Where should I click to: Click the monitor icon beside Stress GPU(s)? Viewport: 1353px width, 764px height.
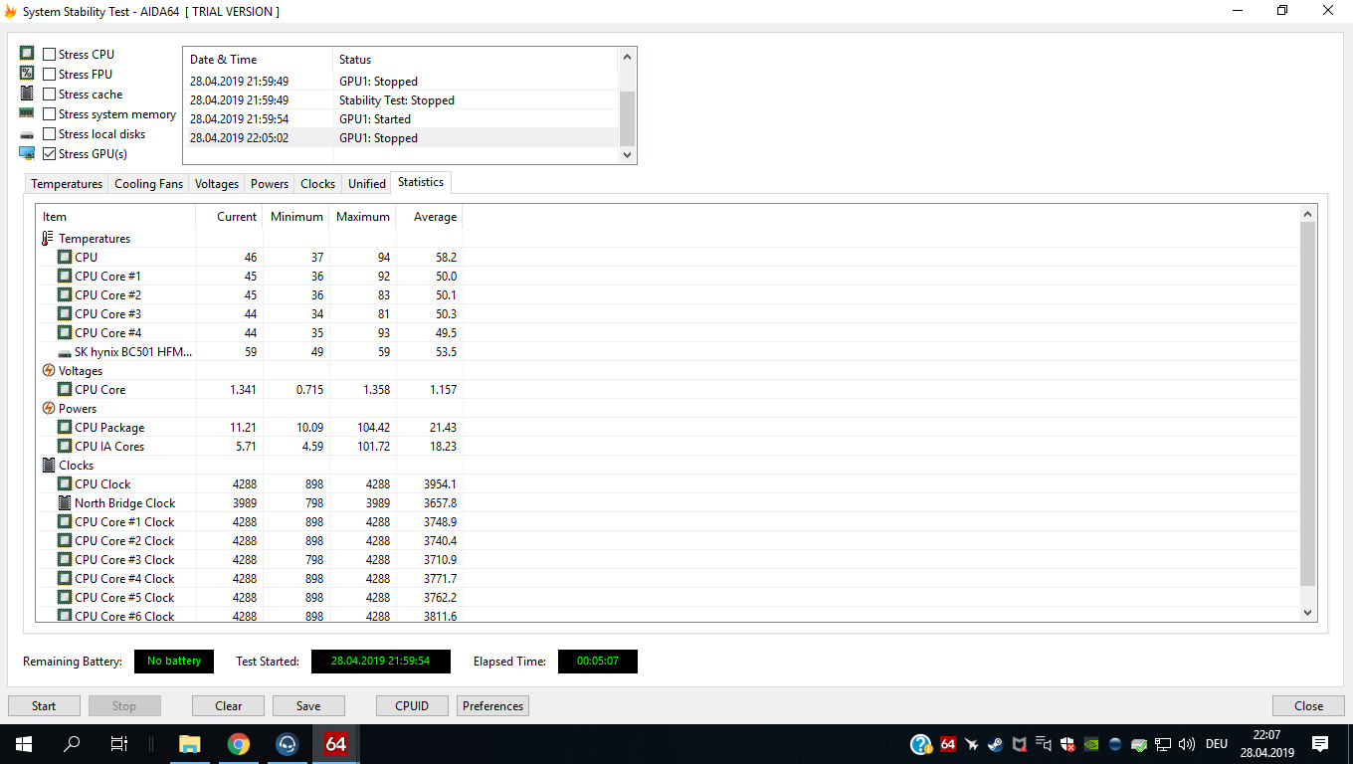coord(27,153)
